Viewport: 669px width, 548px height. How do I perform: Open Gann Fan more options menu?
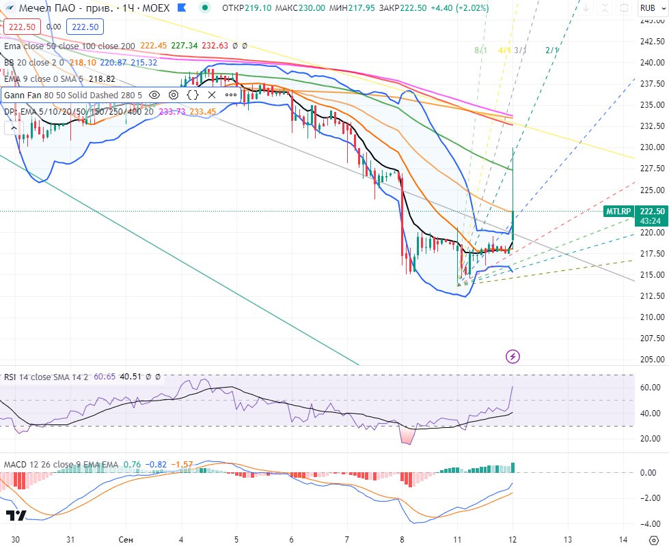(x=231, y=95)
